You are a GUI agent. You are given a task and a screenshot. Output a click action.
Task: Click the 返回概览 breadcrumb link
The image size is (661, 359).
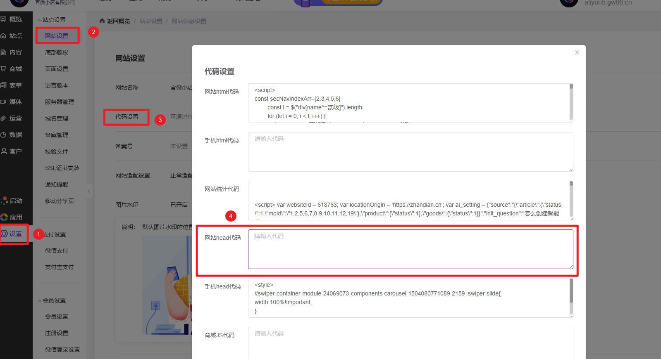[118, 21]
